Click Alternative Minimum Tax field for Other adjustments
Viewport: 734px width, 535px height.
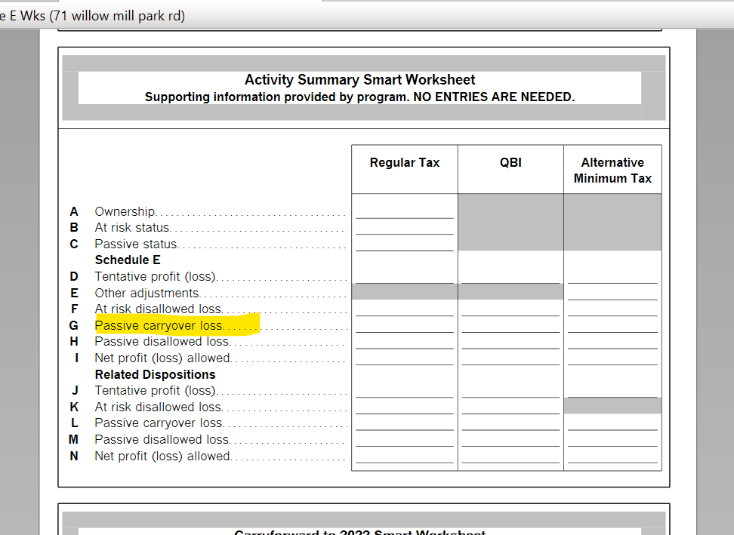(612, 292)
